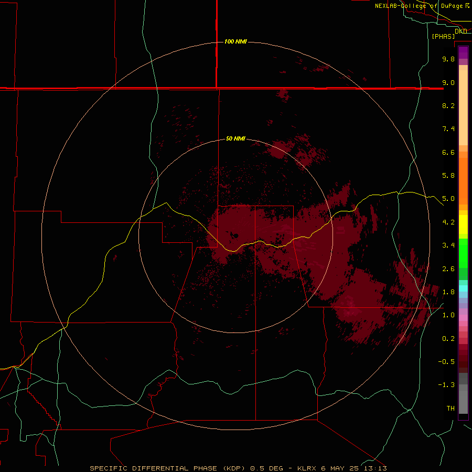Click the 7.4 legend value

pos(448,129)
